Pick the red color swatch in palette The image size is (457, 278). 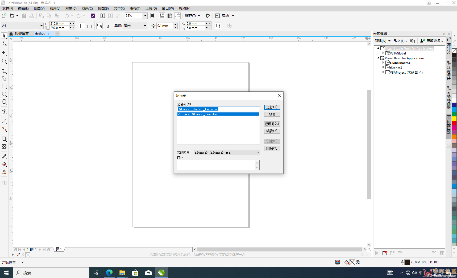point(454,123)
